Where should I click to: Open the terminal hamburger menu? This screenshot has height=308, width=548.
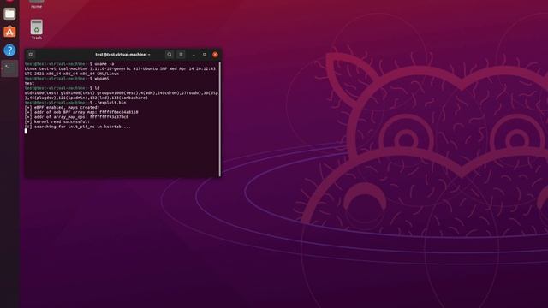point(181,55)
